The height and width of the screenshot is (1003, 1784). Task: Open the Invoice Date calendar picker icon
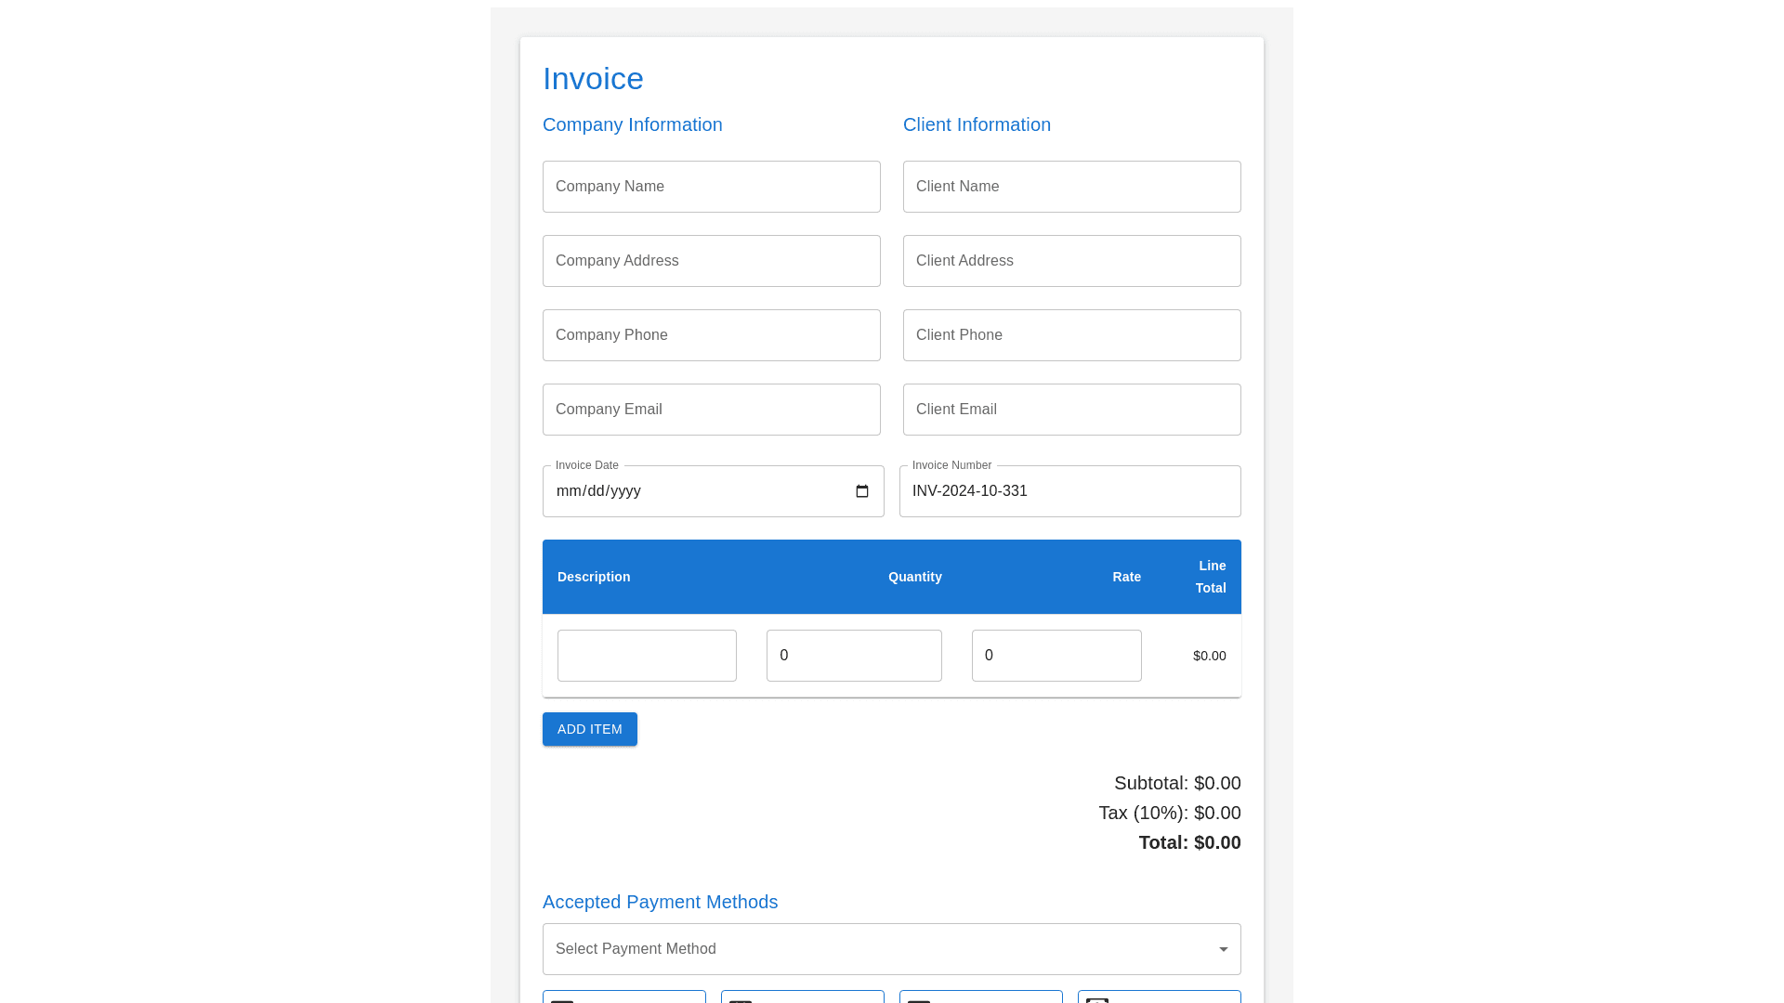(861, 491)
